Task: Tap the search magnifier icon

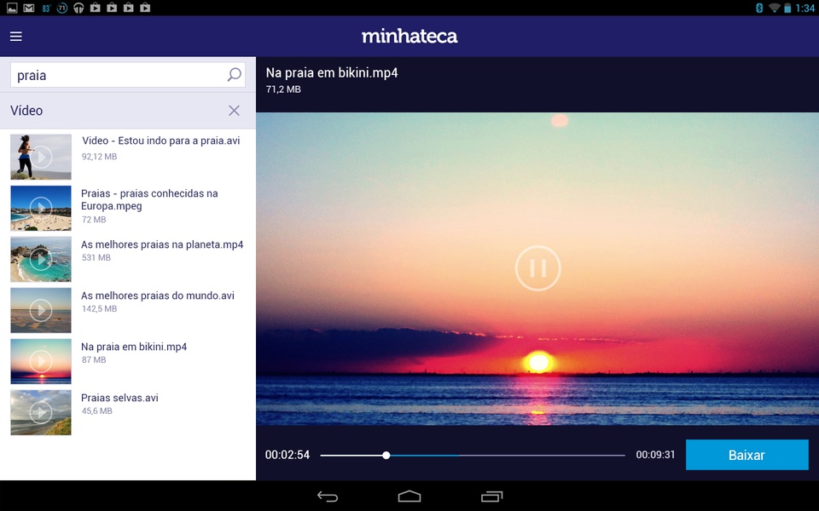Action: tap(234, 75)
